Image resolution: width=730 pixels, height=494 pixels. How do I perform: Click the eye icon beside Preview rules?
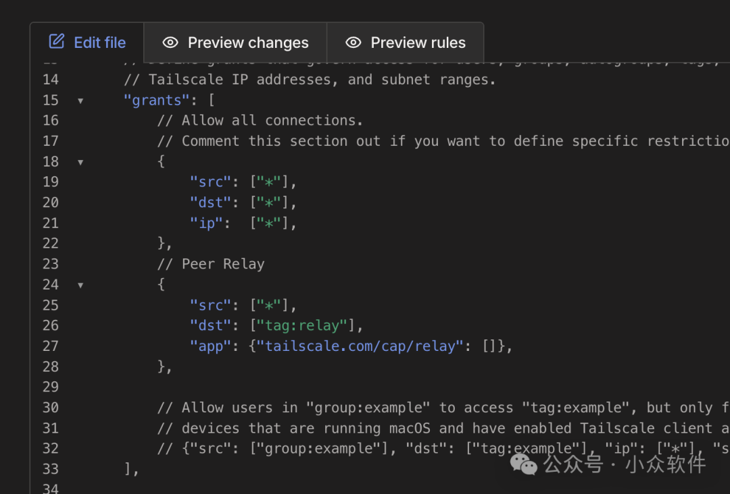point(353,43)
